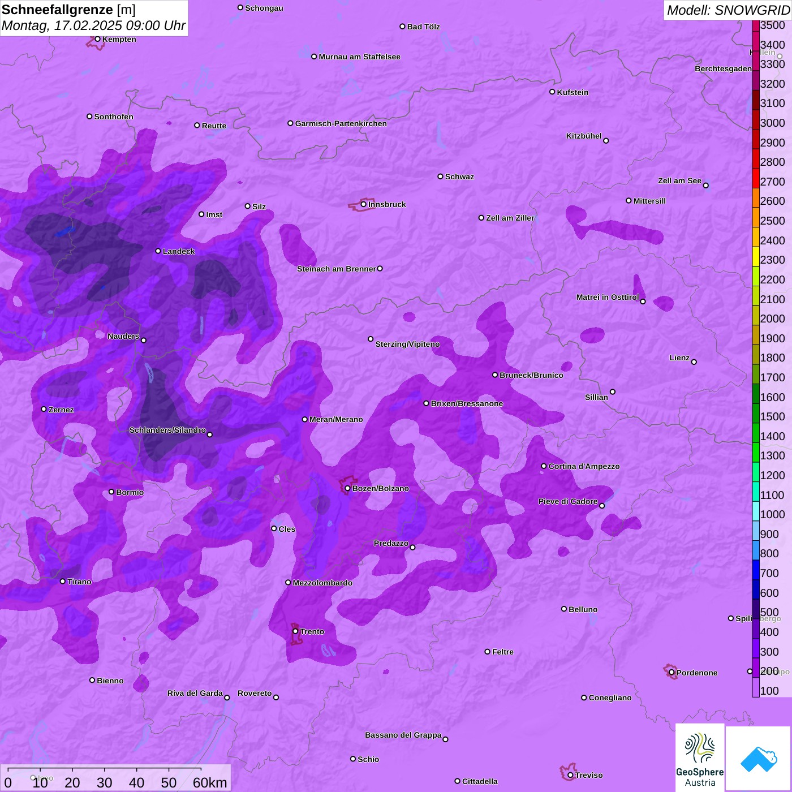Select the Cortina d'Ampezzo marker dot

[544, 466]
